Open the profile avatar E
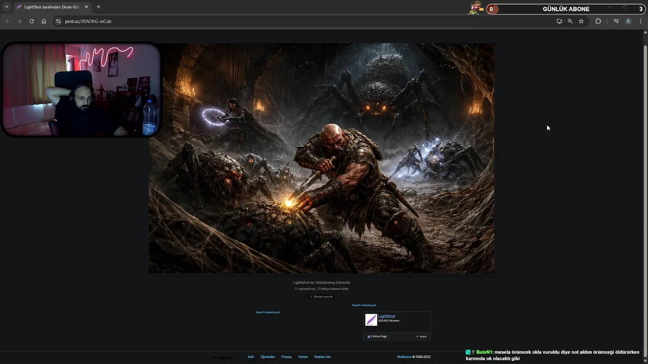The width and height of the screenshot is (648, 364). pyautogui.click(x=628, y=21)
